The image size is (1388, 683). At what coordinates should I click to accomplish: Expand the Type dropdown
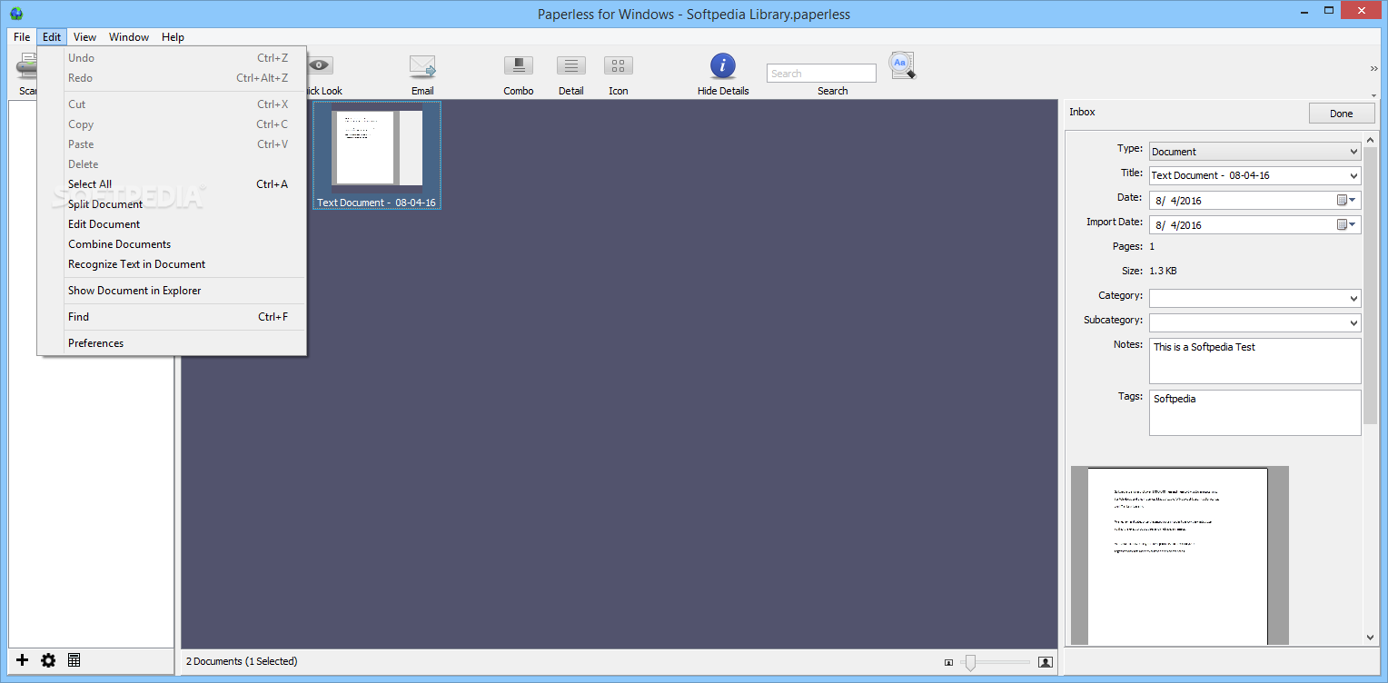pos(1353,152)
